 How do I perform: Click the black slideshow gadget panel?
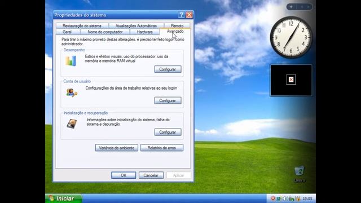click(x=291, y=80)
